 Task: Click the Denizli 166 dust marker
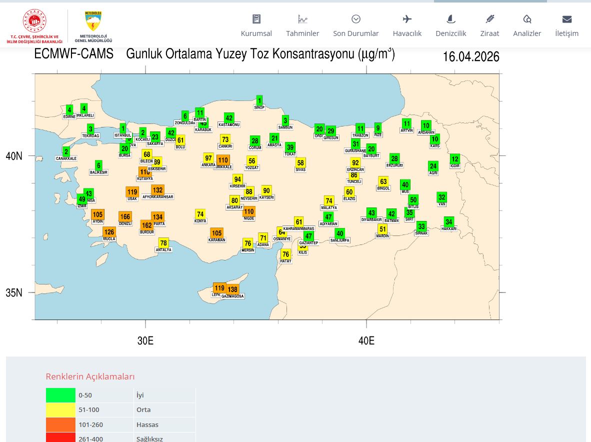(125, 216)
